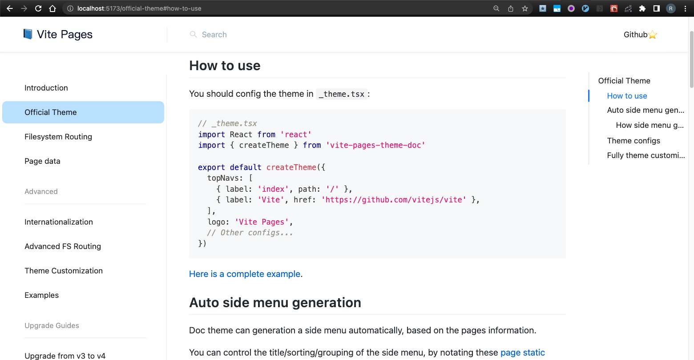694x360 pixels.
Task: Click the 'Auto side menu generation' heading
Action: [275, 303]
